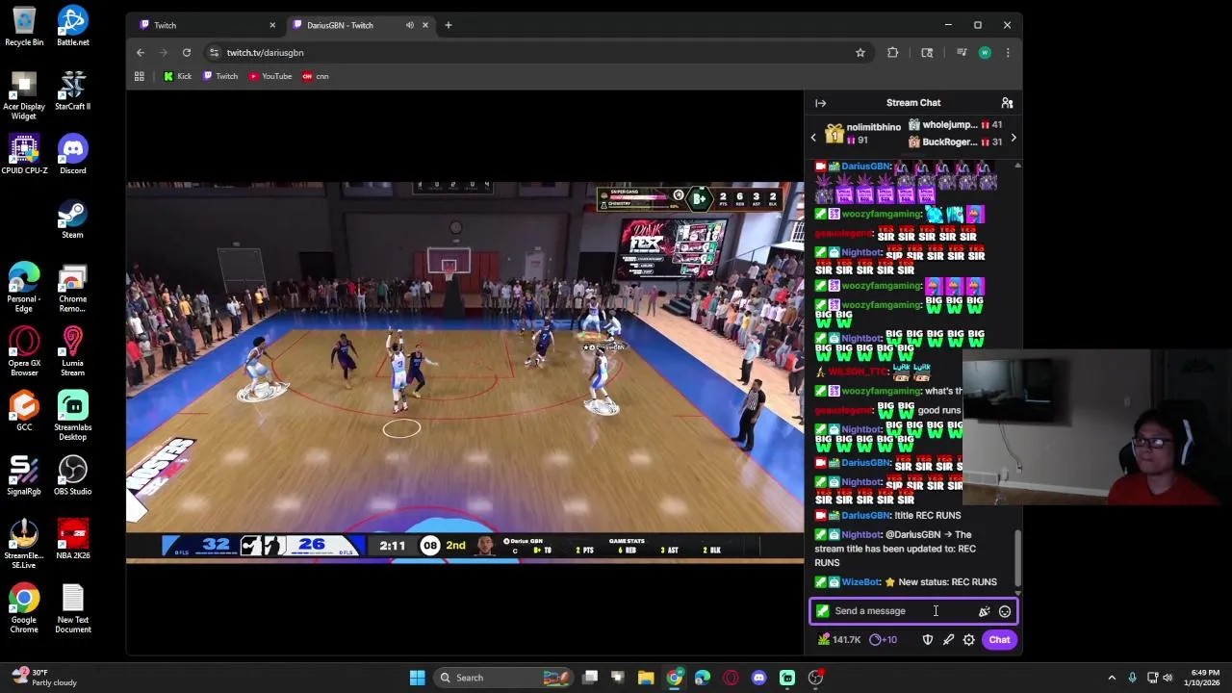Collapse the Stream Chat panel arrow

pyautogui.click(x=820, y=103)
